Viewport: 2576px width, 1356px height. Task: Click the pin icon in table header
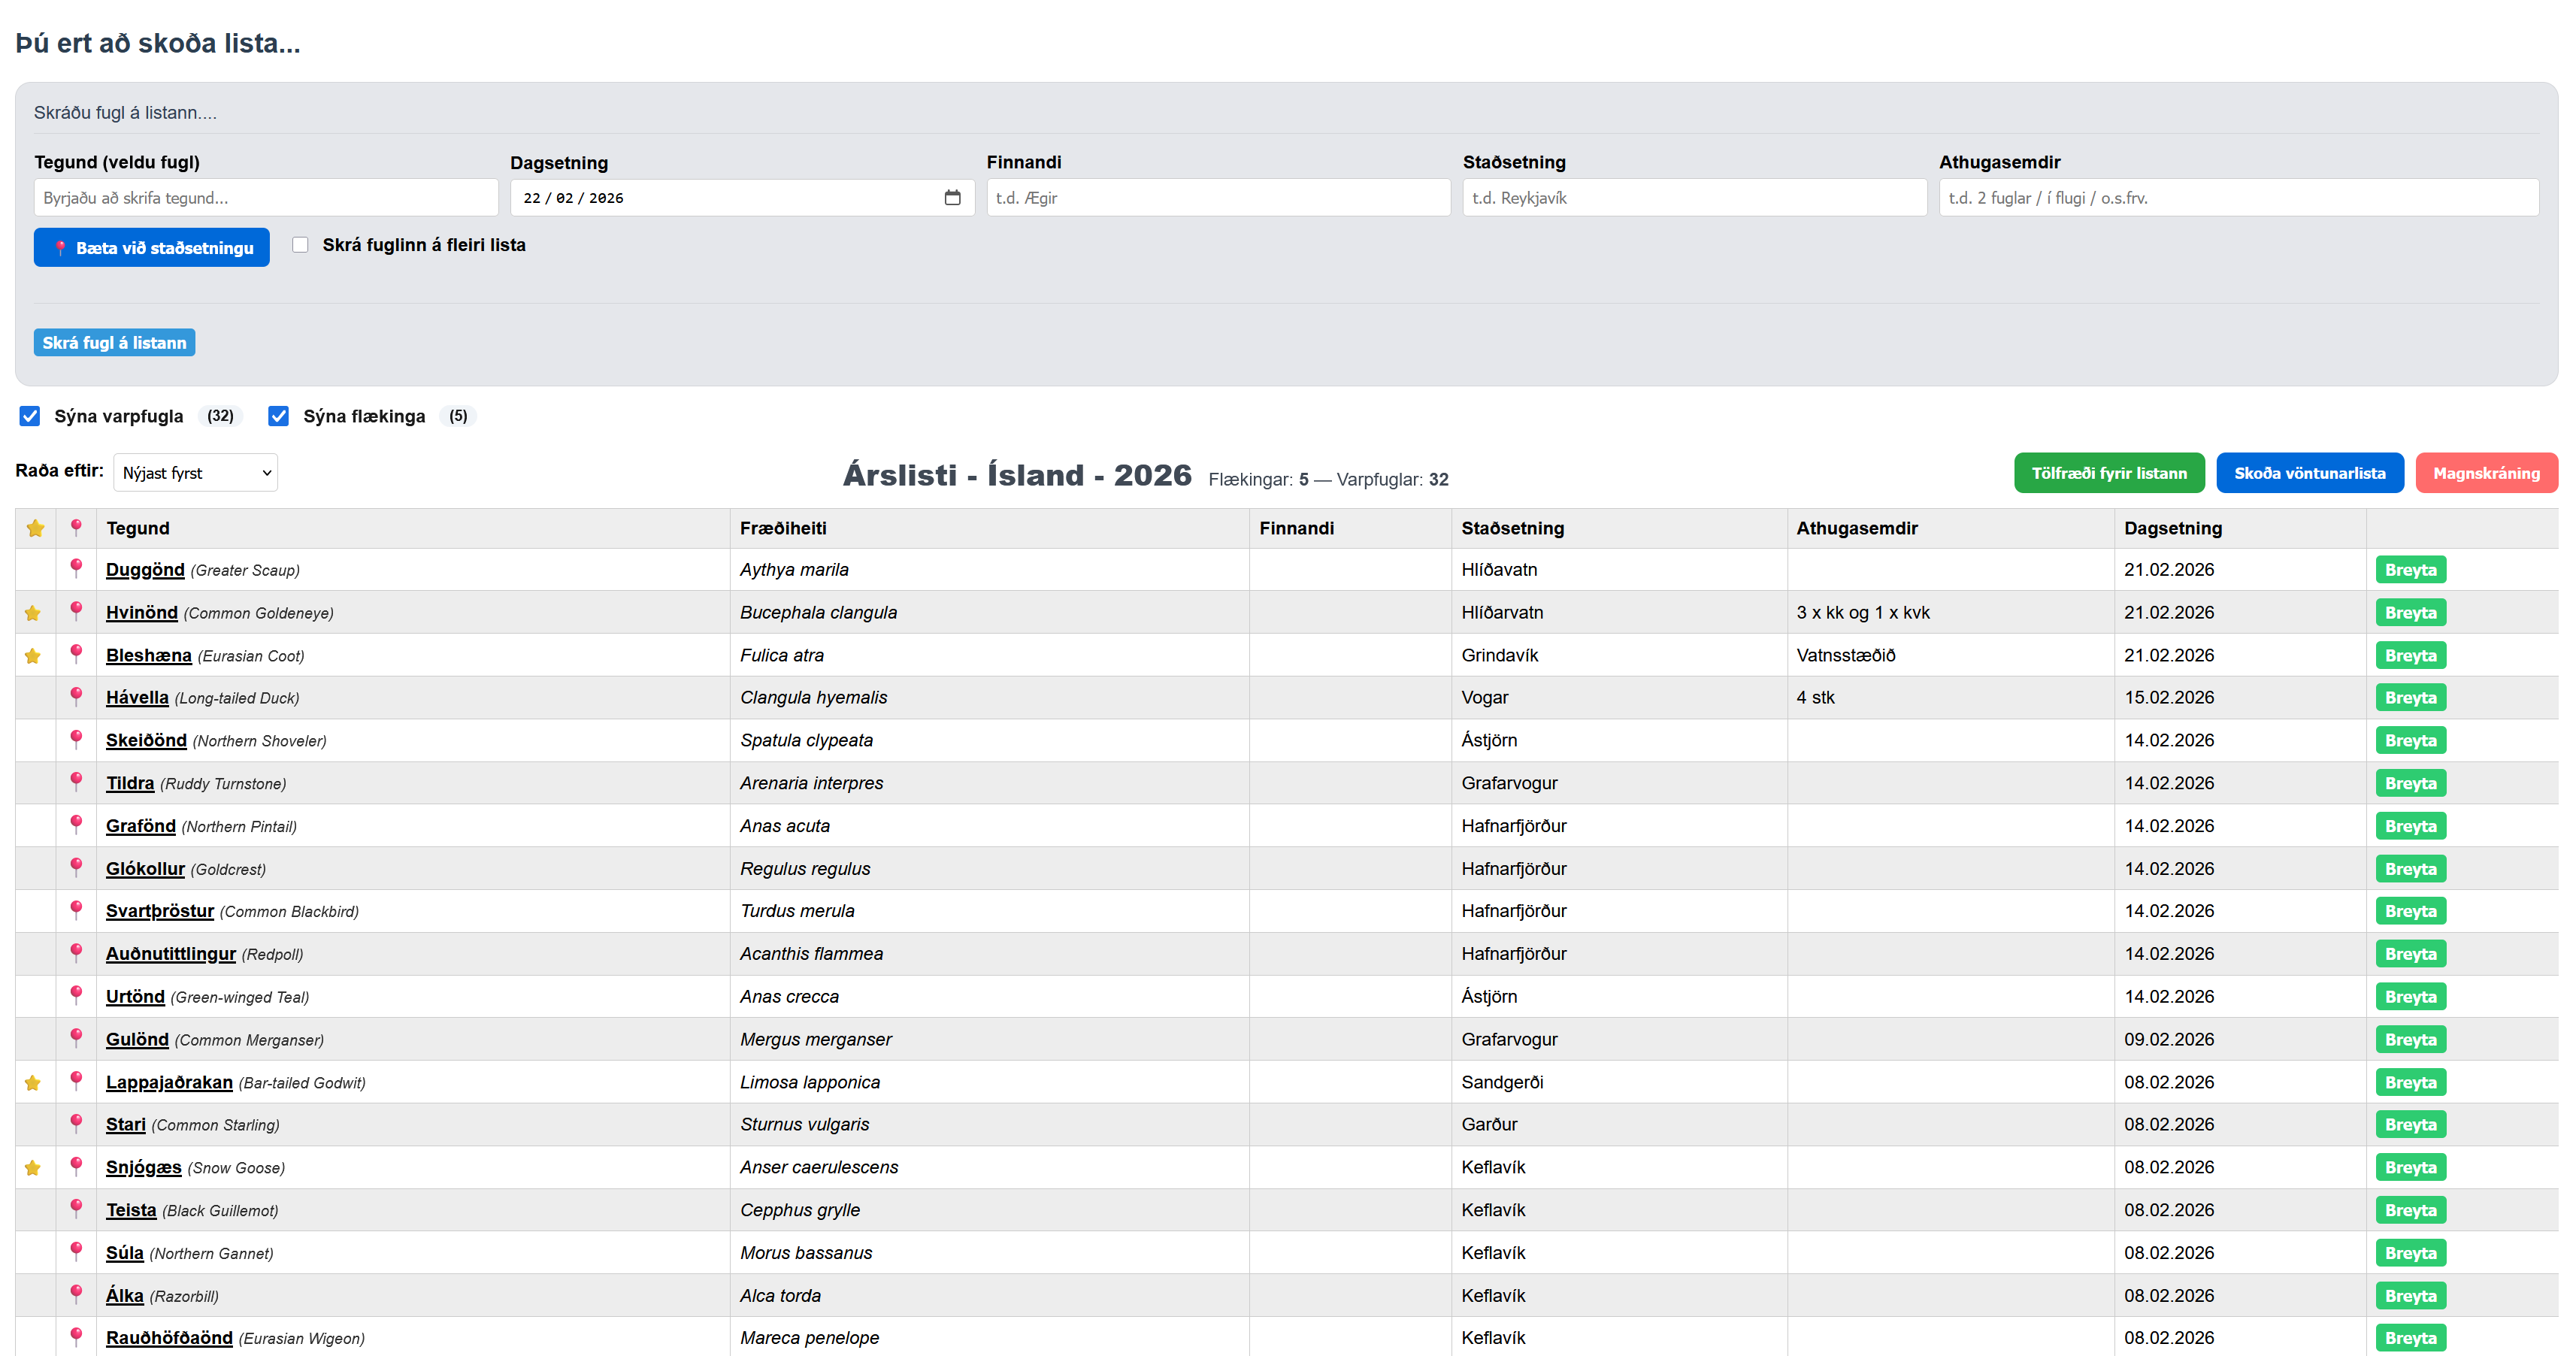(76, 527)
